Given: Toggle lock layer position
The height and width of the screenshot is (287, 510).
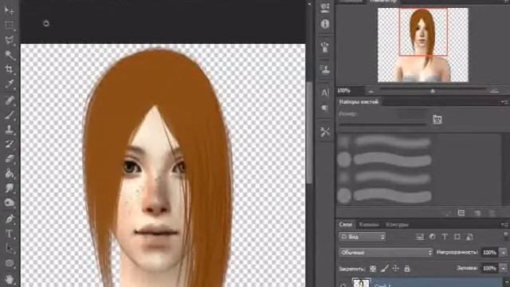Looking at the screenshot, I should (395, 269).
